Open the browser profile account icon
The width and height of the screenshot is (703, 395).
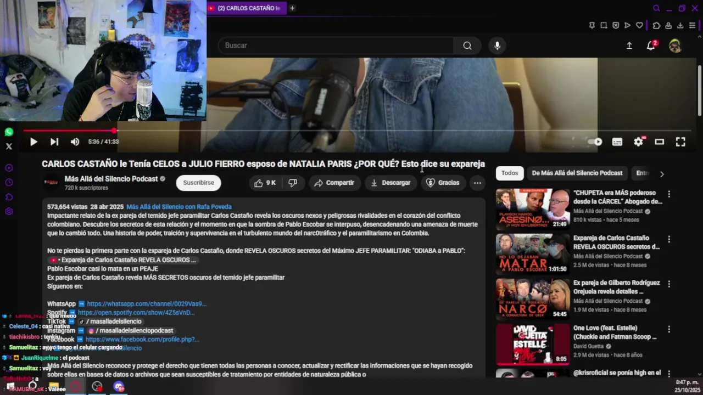point(668,25)
